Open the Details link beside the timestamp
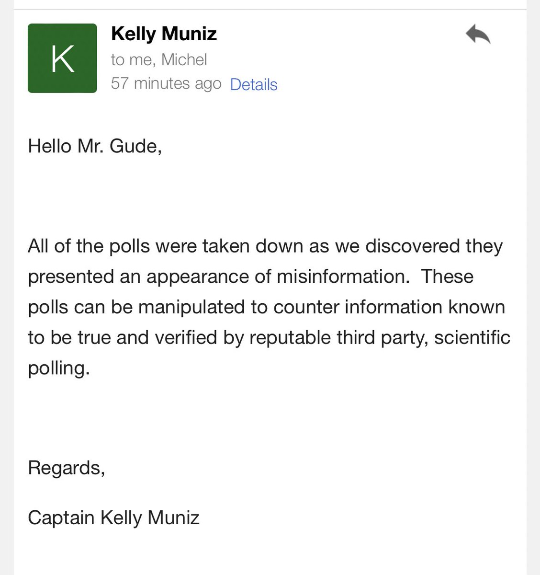 click(254, 84)
